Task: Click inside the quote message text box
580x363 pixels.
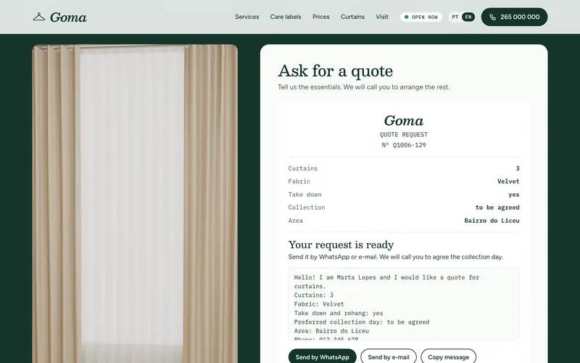Action: coord(404,303)
